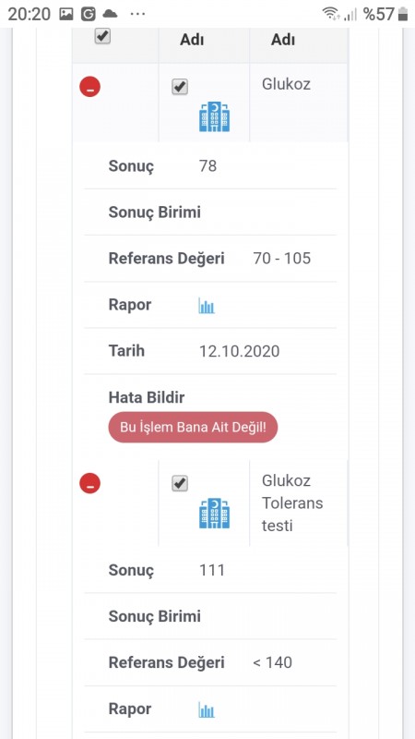Collapse the Glukoz Tolerans testi row
The width and height of the screenshot is (415, 739).
pos(89,483)
